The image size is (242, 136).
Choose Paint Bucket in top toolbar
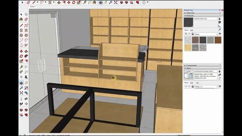coord(95,2)
